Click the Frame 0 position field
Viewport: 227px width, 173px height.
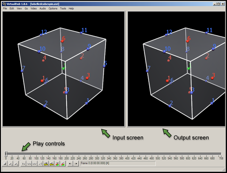(x=118, y=164)
